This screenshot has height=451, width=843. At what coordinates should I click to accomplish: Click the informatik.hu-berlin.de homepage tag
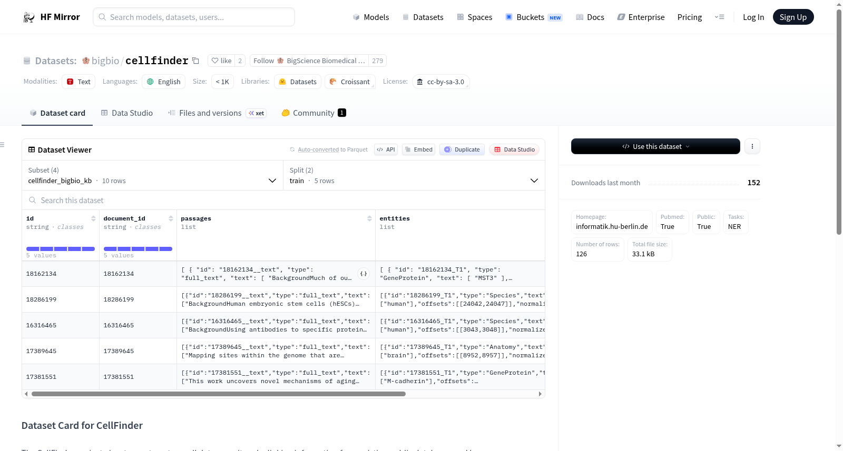pyautogui.click(x=612, y=222)
